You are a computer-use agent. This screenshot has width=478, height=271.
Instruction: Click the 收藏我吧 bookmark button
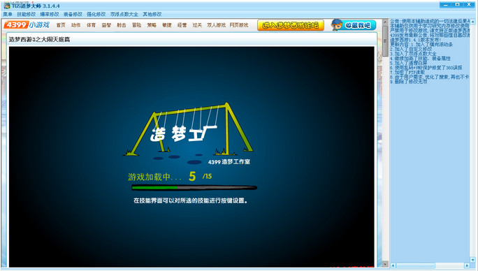pos(358,25)
